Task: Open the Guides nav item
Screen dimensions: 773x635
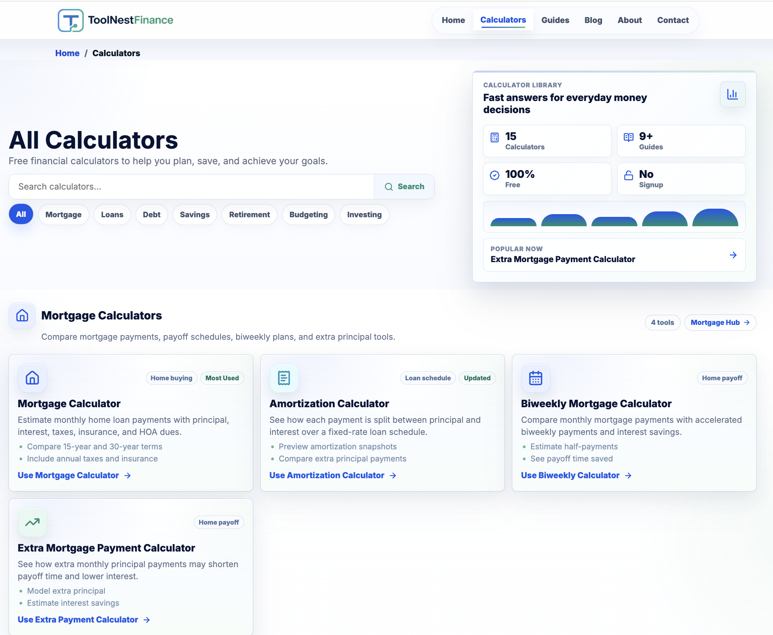Action: click(x=555, y=20)
